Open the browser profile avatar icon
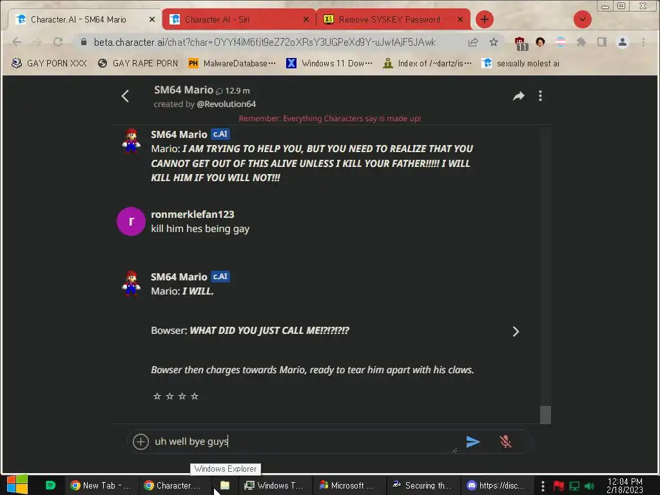 (x=623, y=42)
